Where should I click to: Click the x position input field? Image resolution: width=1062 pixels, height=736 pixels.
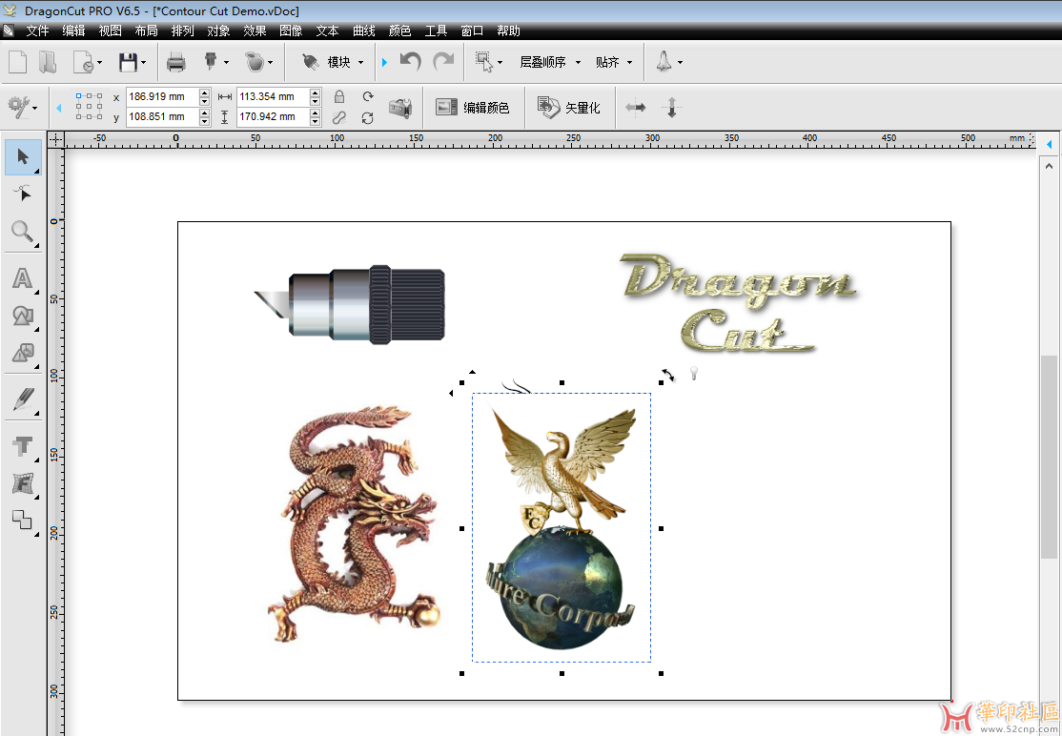pos(161,97)
